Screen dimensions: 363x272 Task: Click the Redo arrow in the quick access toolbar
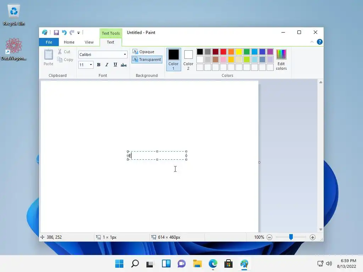[72, 33]
